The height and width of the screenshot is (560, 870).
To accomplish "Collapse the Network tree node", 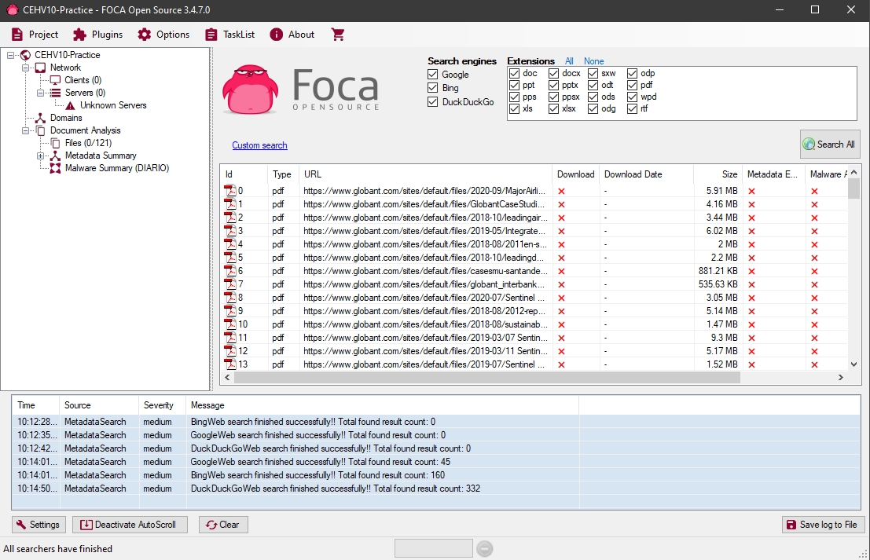I will click(x=26, y=68).
